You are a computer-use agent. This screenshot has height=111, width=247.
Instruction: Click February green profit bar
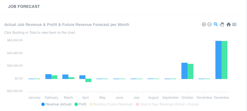(54, 77)
